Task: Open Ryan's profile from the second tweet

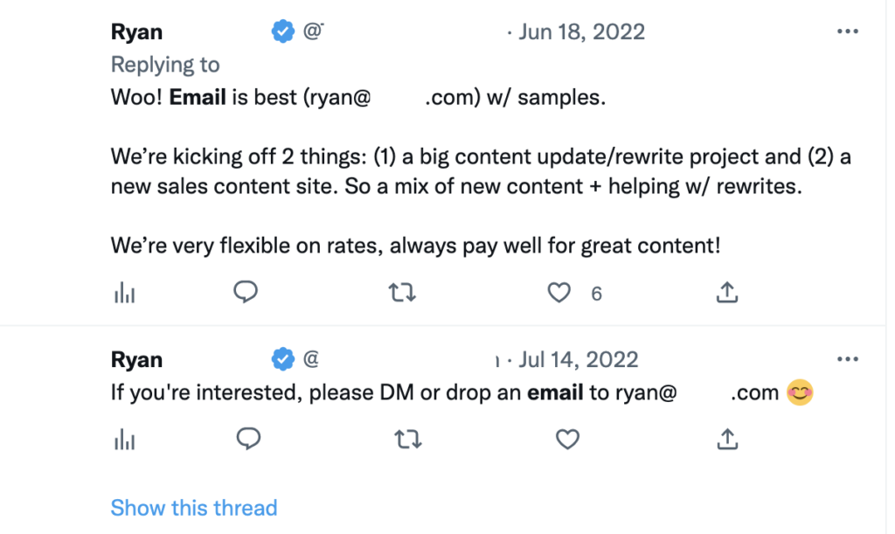Action: [137, 359]
